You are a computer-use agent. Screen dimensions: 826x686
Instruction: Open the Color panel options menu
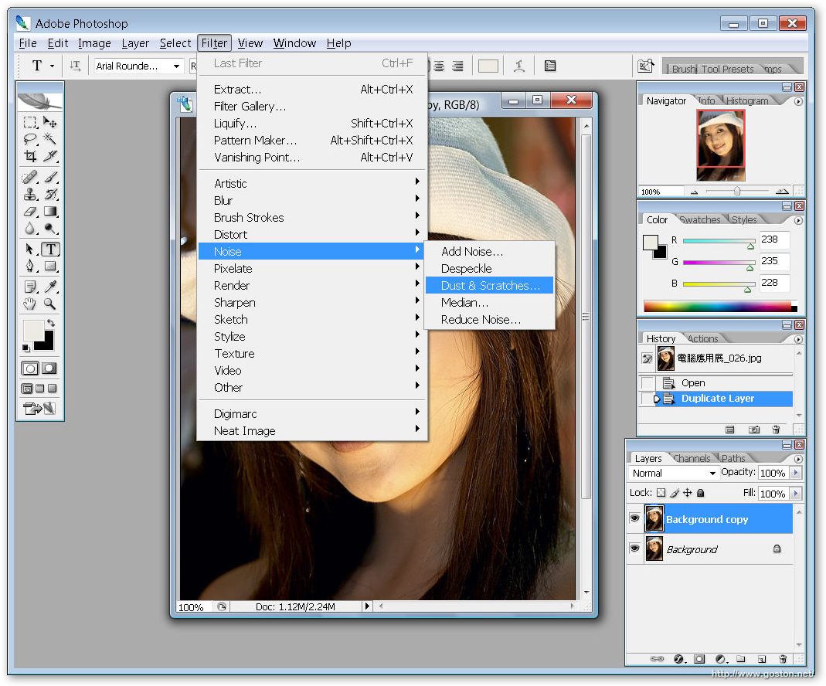point(799,221)
